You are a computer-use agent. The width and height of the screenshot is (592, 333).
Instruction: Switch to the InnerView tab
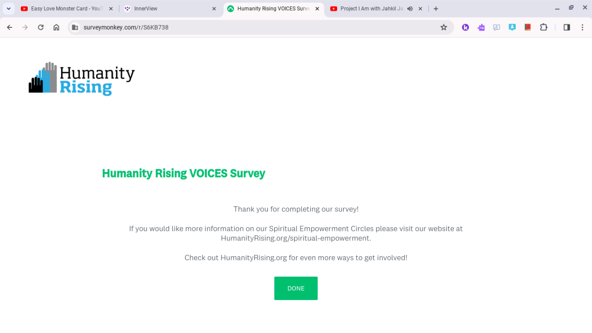[166, 9]
